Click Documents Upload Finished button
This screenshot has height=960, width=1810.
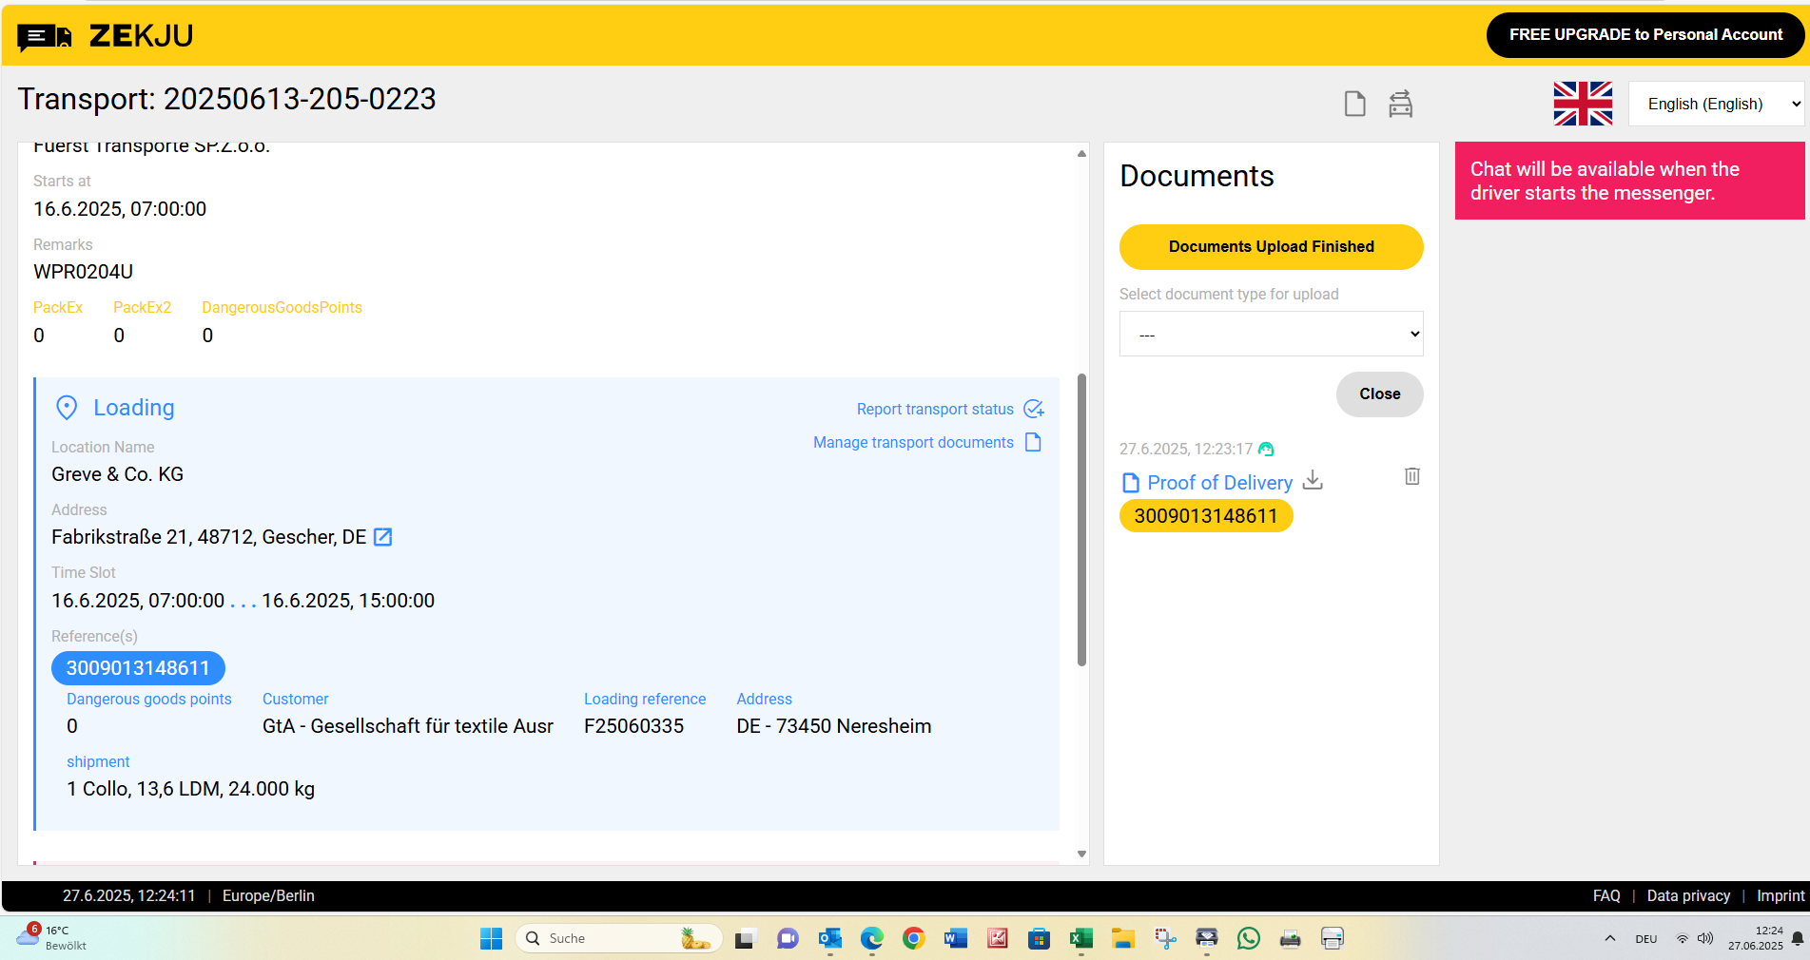tap(1272, 247)
